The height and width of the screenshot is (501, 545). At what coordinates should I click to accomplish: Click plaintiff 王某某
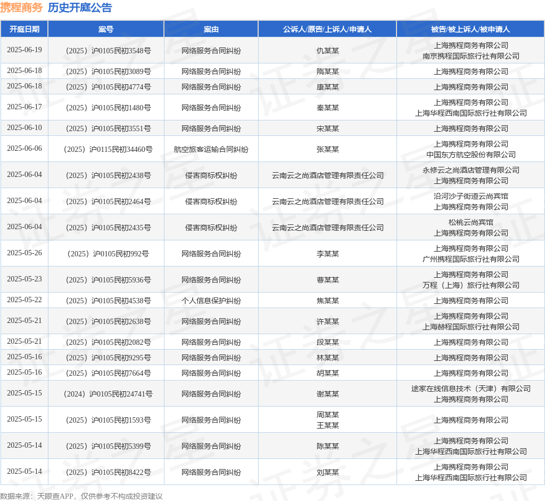328,425
